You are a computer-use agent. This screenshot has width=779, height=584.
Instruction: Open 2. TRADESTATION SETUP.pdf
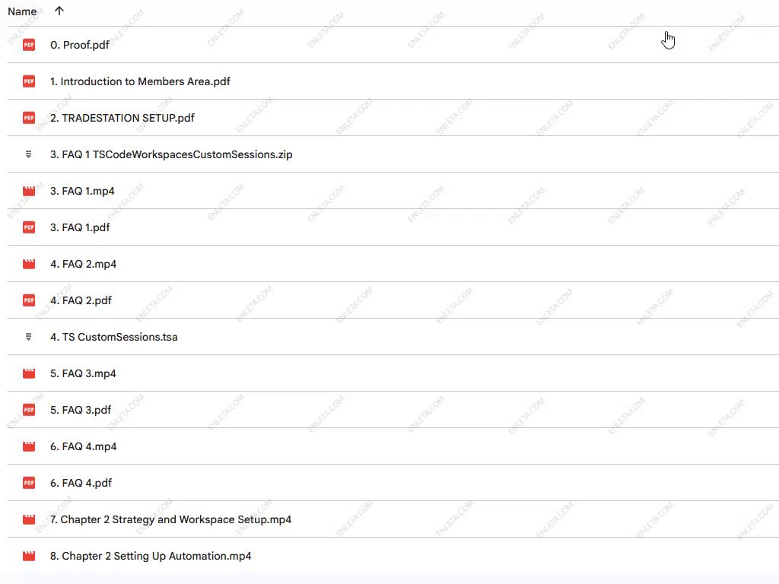pos(122,118)
